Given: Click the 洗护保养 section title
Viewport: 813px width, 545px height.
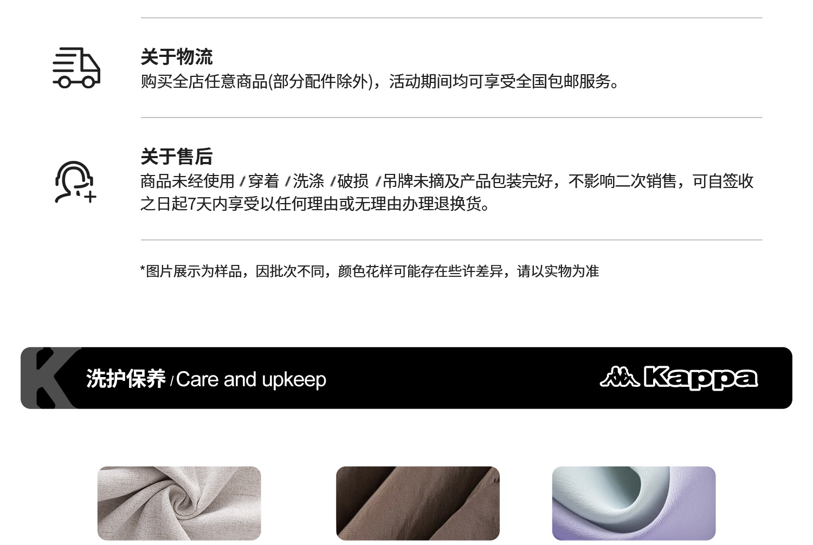Looking at the screenshot, I should pyautogui.click(x=126, y=379).
